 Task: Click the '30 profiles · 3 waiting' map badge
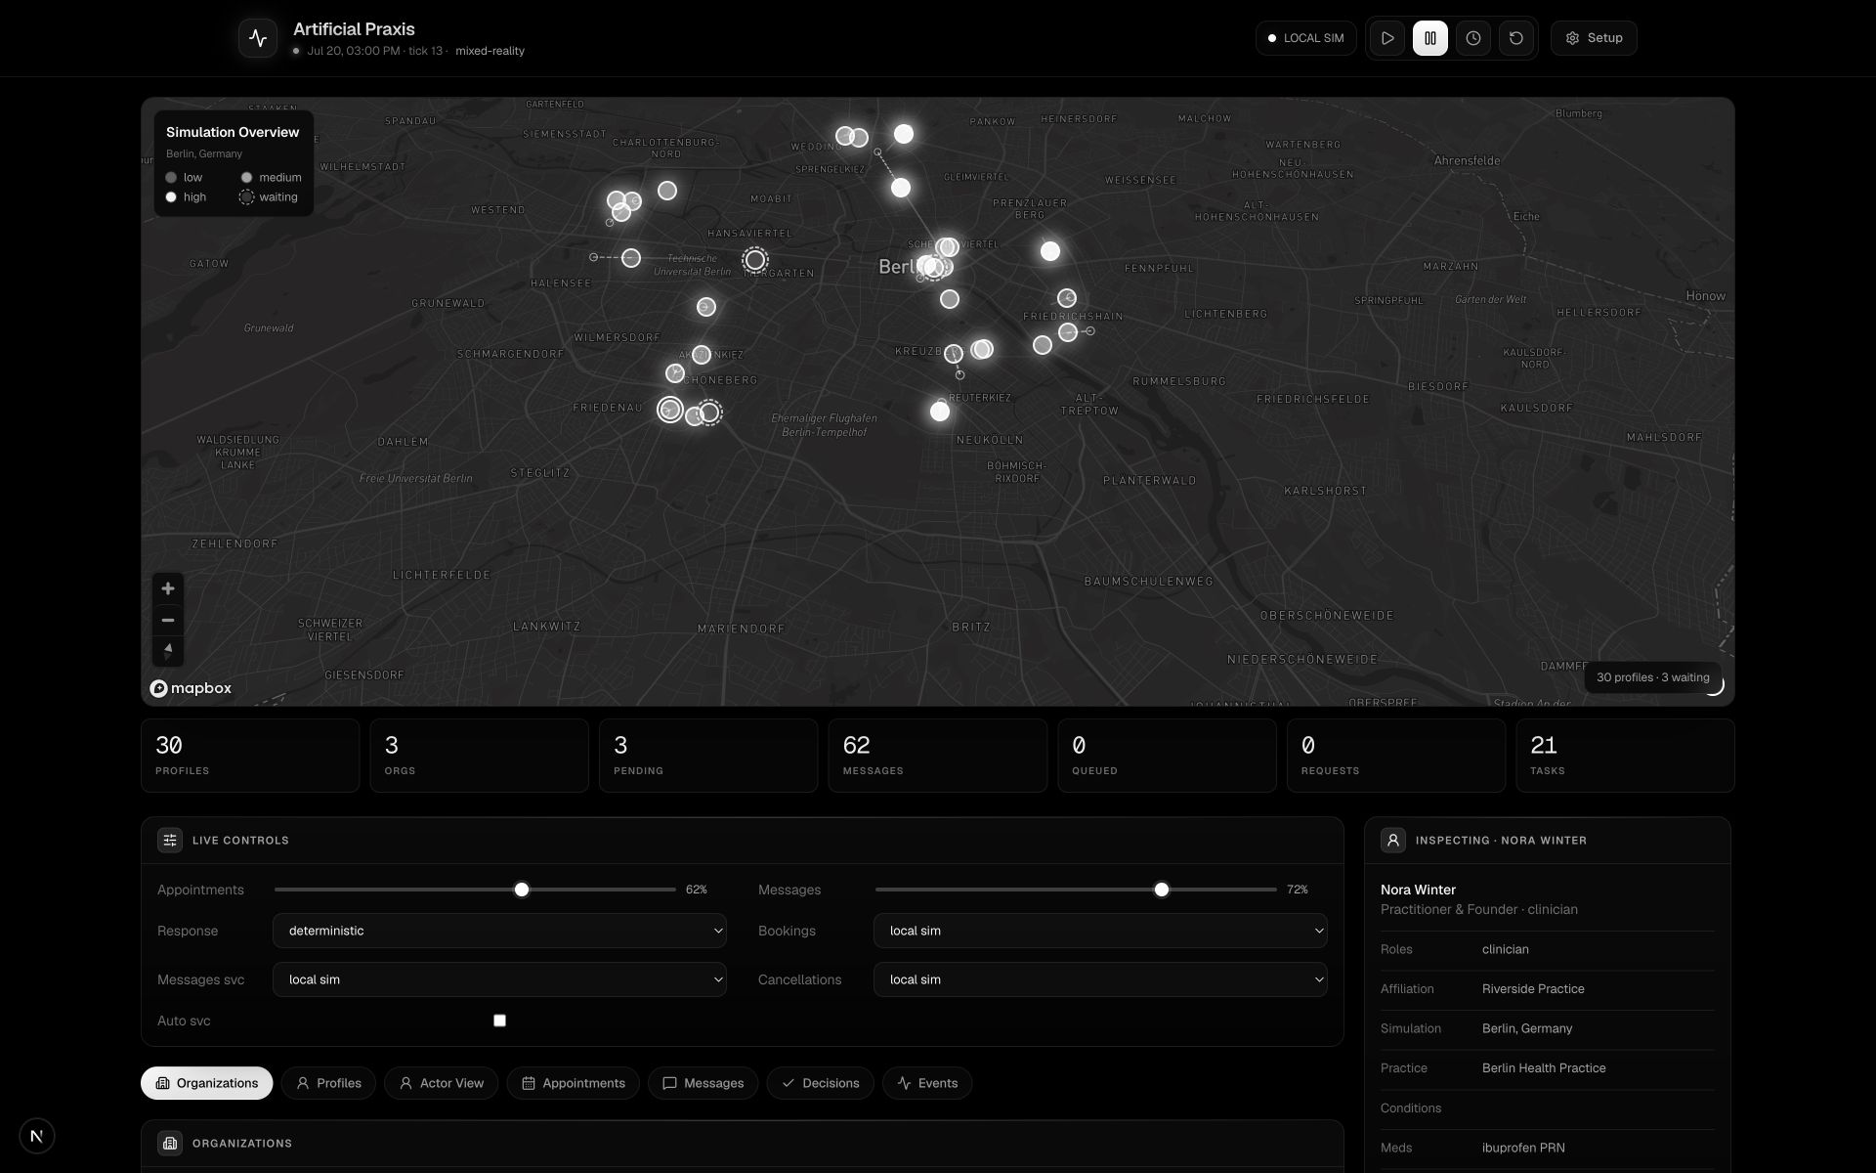1653,677
